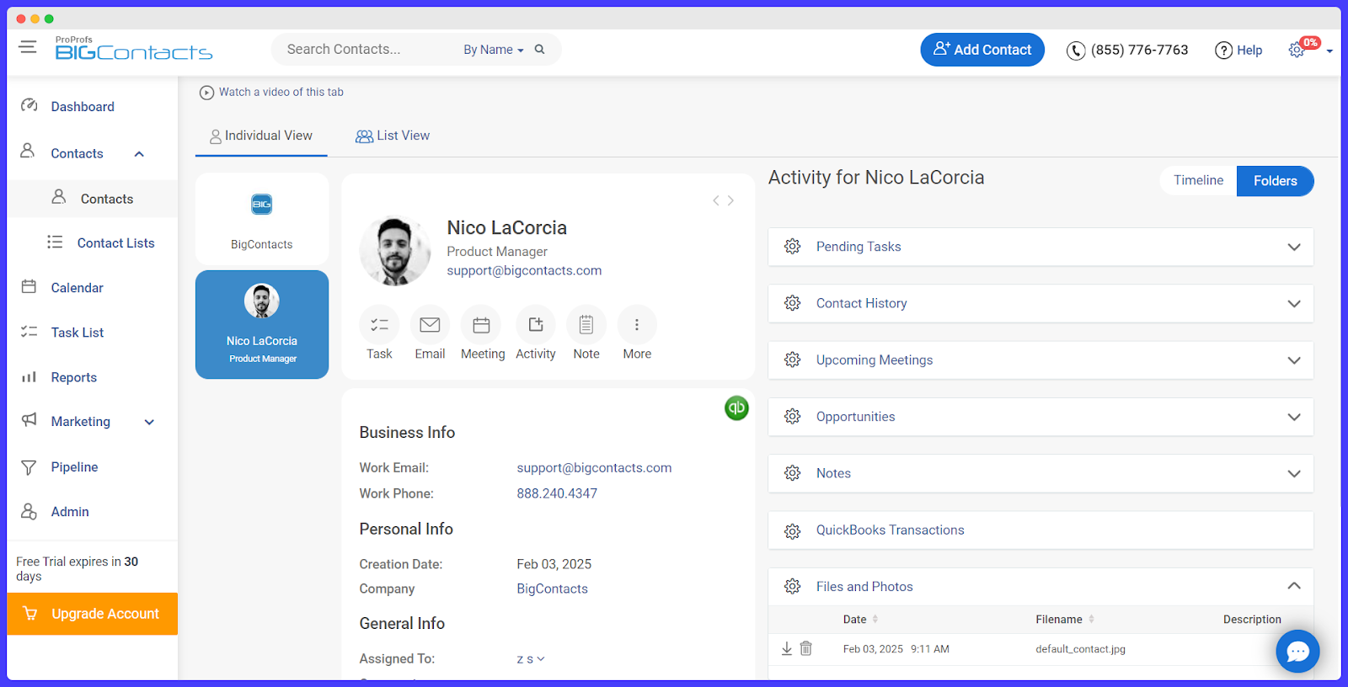Go to previous contact arrow
The height and width of the screenshot is (687, 1348).
click(x=716, y=200)
